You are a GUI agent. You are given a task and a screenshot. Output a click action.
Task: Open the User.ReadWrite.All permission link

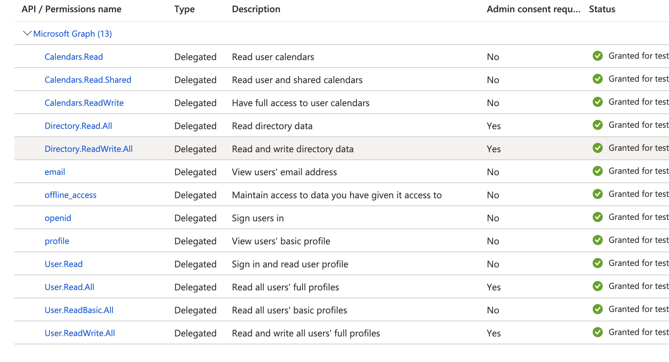tap(80, 333)
